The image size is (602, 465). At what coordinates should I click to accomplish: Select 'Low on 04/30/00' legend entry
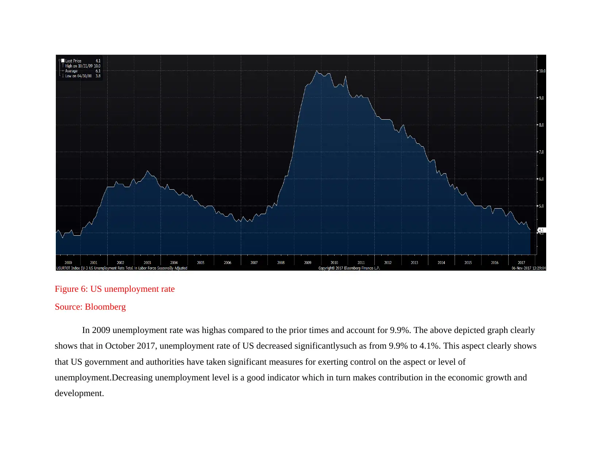[x=78, y=76]
